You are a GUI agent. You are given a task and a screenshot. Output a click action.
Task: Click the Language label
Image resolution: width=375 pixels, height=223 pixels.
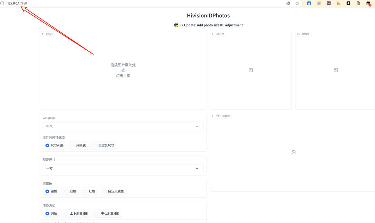(49, 118)
